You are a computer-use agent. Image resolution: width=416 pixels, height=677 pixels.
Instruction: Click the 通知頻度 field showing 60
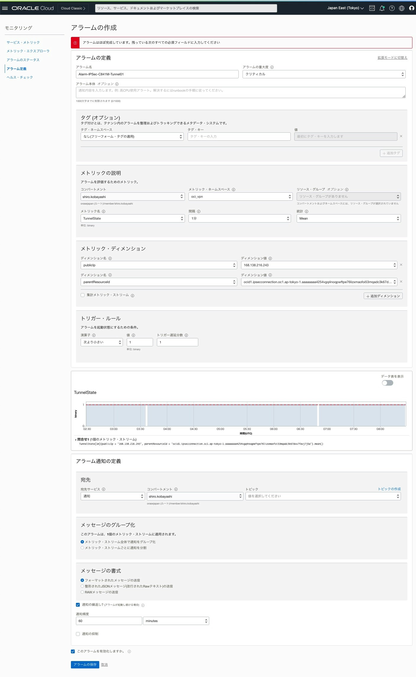click(x=109, y=621)
